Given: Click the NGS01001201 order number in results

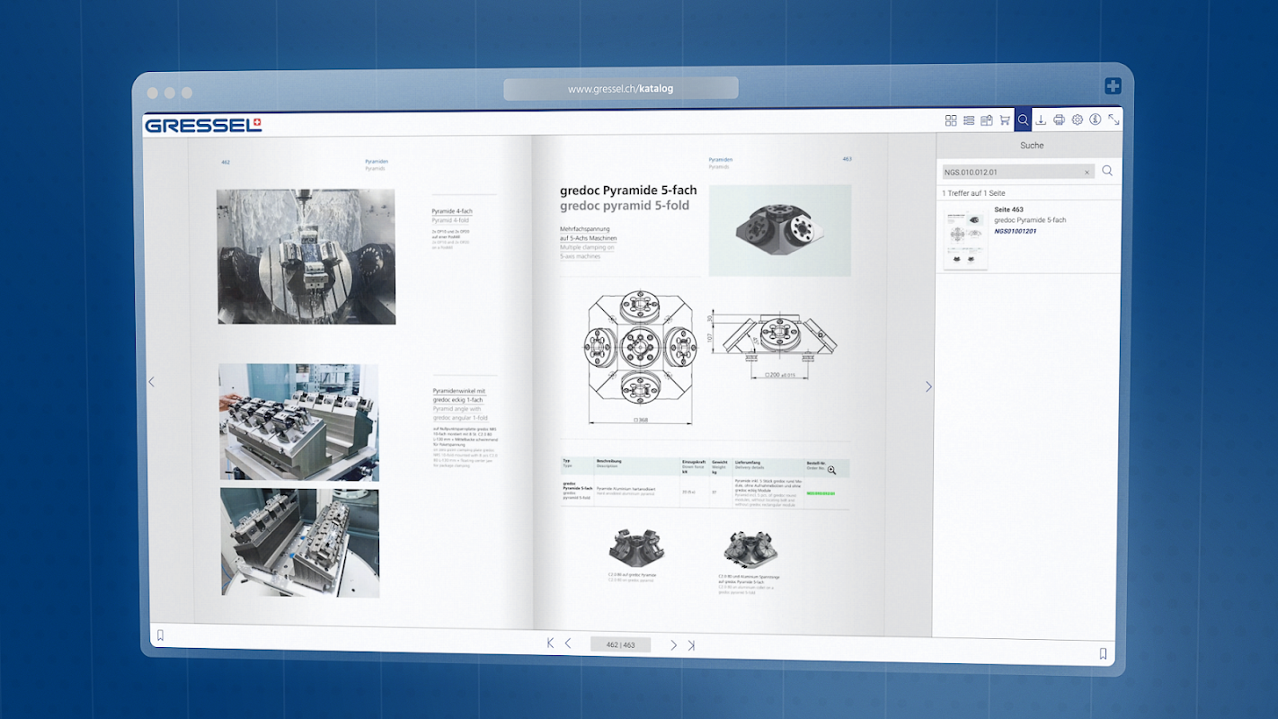Looking at the screenshot, I should (x=1015, y=231).
